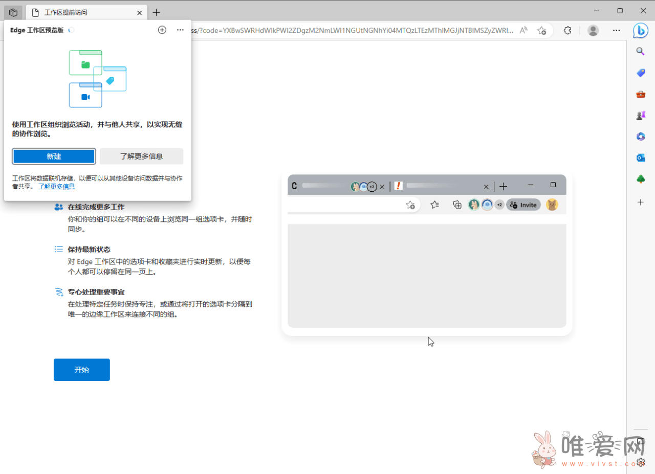Click the plus icon in workspace popup
655x474 pixels.
[x=162, y=30]
